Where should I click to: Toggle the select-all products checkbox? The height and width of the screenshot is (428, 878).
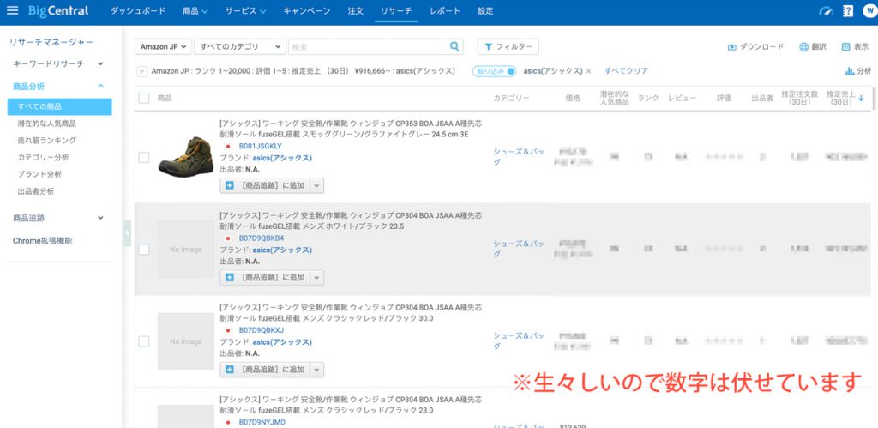(x=144, y=98)
